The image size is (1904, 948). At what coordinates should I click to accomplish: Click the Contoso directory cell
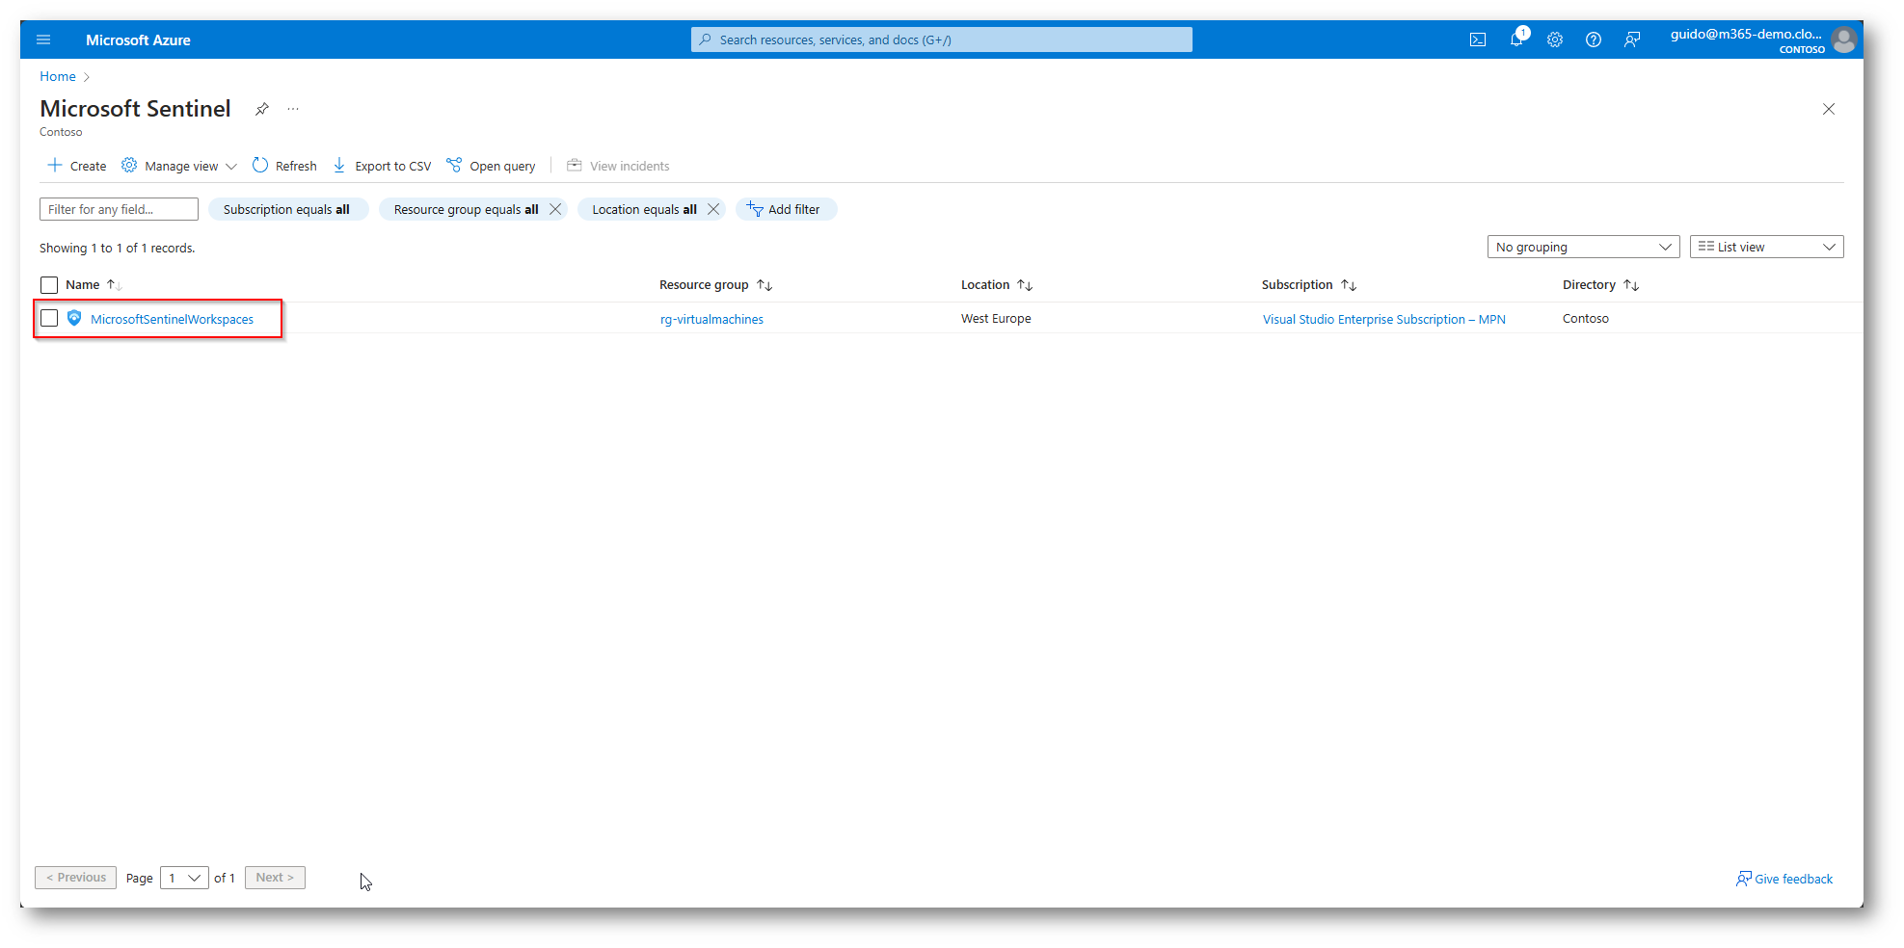click(1585, 319)
